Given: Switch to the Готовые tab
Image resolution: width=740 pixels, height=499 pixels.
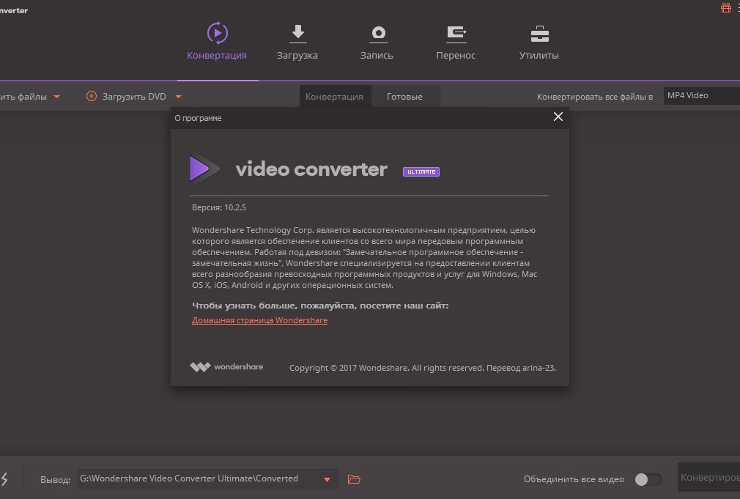Looking at the screenshot, I should (x=405, y=96).
